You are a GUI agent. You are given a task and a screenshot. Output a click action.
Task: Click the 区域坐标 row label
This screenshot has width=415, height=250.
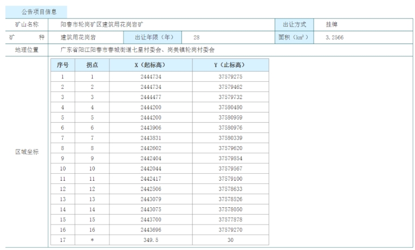tap(27, 152)
